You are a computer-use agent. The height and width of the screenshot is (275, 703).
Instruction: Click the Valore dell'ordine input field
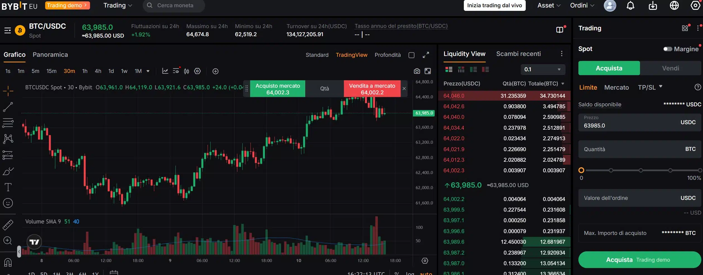pos(640,198)
